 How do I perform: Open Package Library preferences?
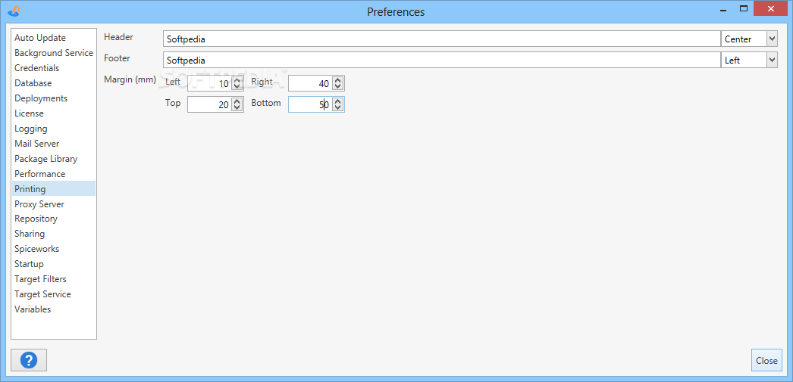(54, 159)
